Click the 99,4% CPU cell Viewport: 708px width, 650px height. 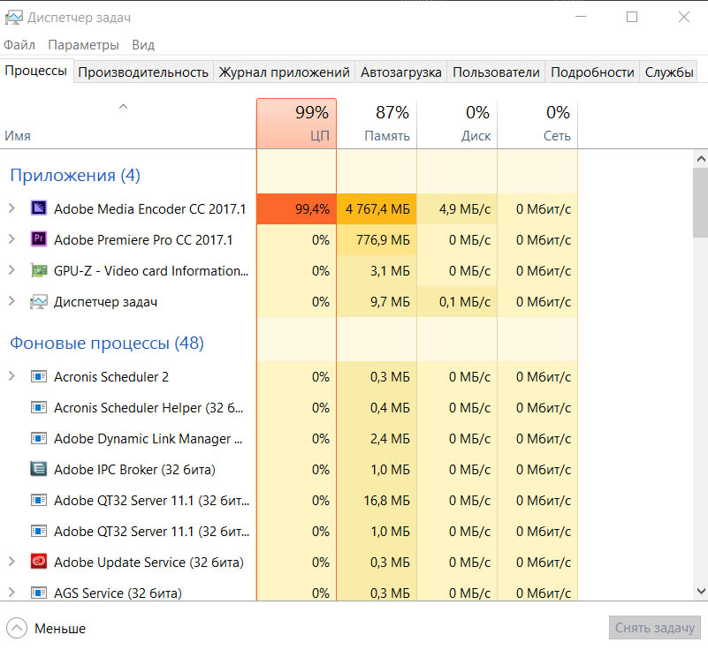[x=296, y=208]
